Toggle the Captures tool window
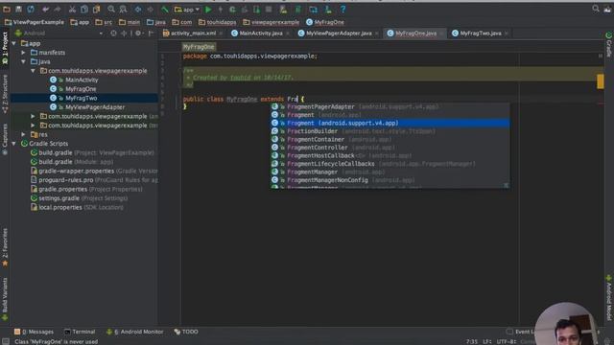The height and width of the screenshot is (345, 614). click(x=5, y=139)
